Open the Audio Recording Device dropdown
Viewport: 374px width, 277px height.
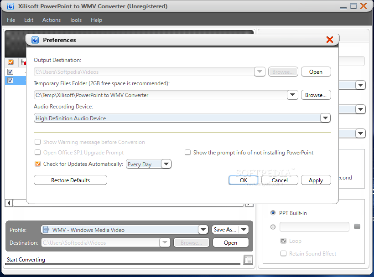(x=325, y=118)
